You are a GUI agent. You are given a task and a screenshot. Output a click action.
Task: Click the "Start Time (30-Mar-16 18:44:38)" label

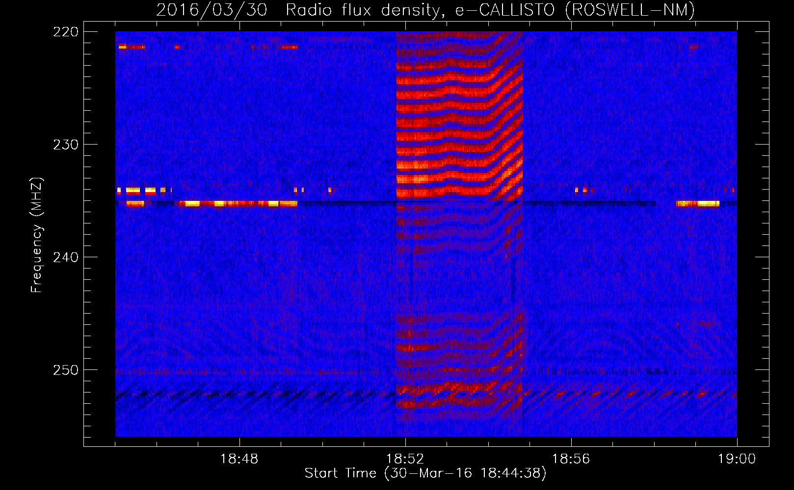(425, 473)
